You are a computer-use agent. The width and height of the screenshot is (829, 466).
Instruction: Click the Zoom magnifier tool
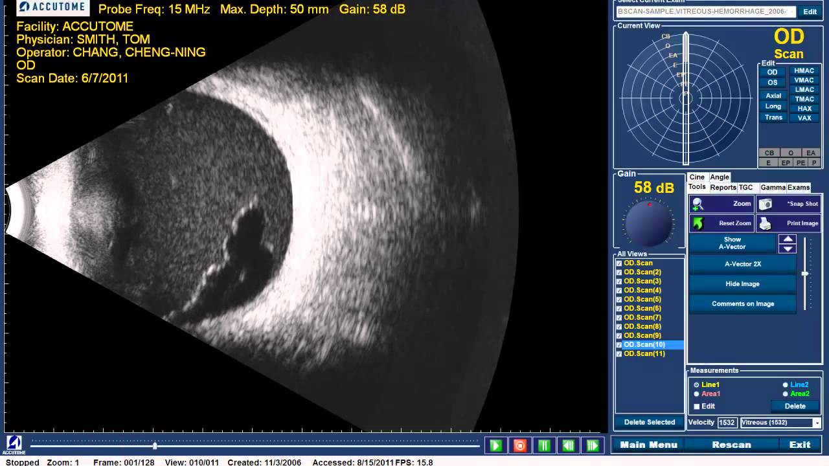pyautogui.click(x=721, y=204)
